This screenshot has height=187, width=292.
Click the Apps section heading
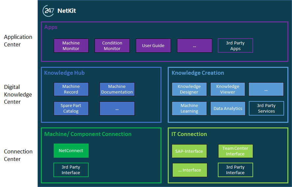(x=51, y=27)
